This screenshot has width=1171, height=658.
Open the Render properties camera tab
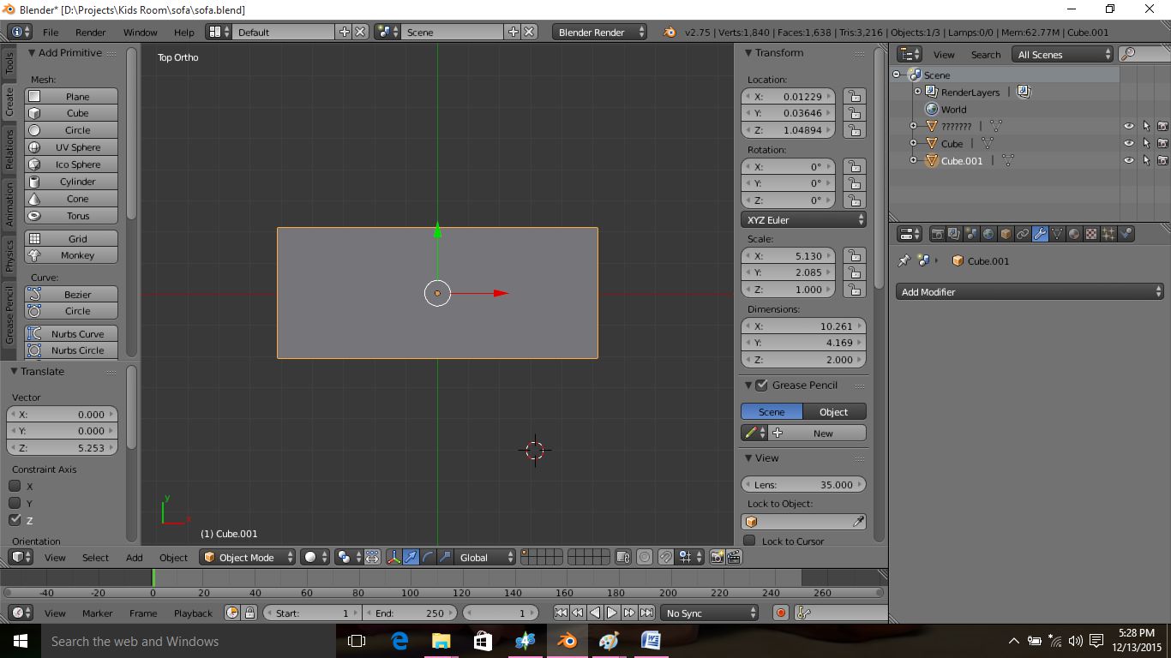(x=937, y=234)
